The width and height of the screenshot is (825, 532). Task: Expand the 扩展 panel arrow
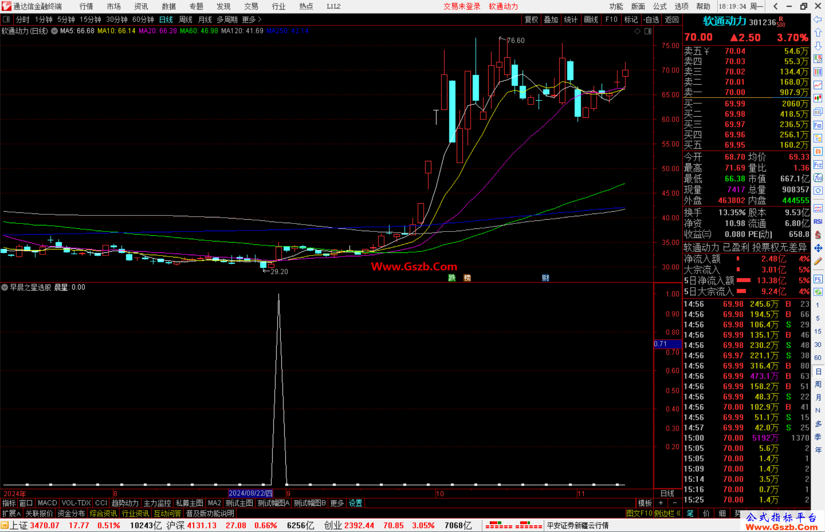[11, 513]
